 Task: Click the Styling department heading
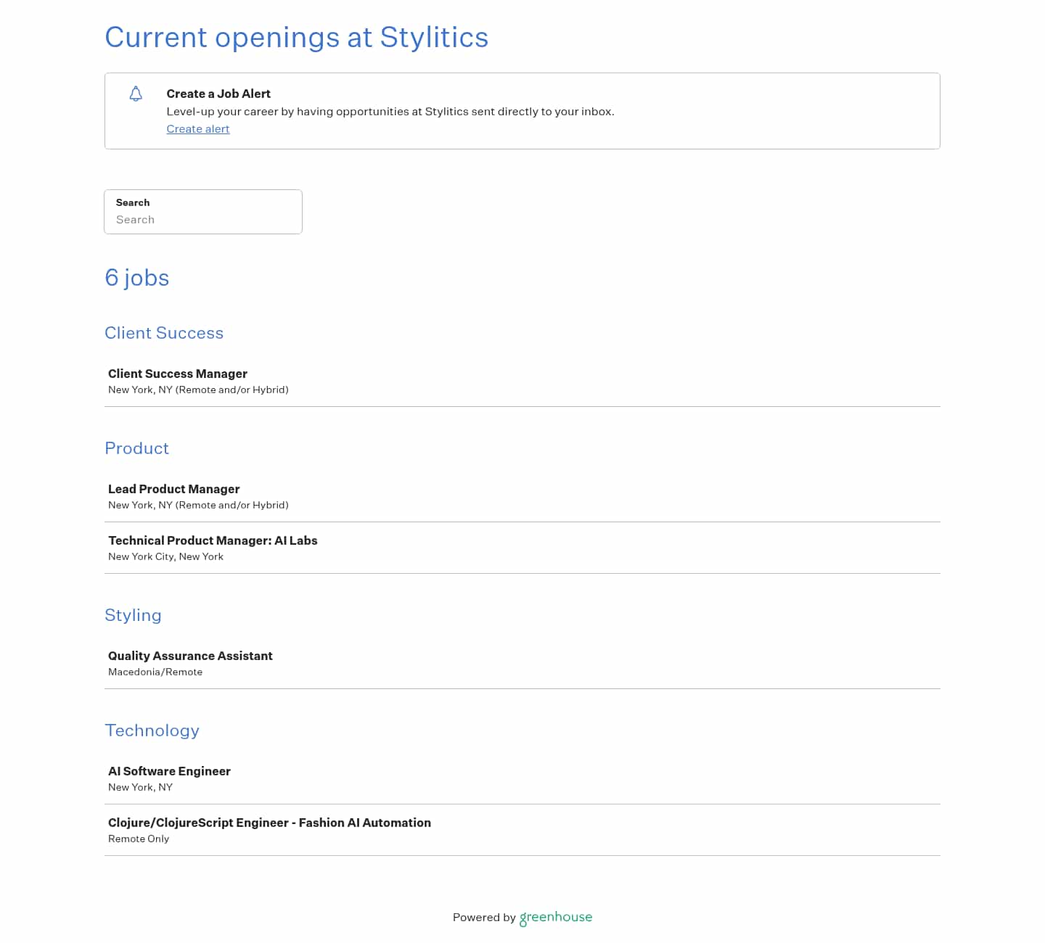coord(133,615)
